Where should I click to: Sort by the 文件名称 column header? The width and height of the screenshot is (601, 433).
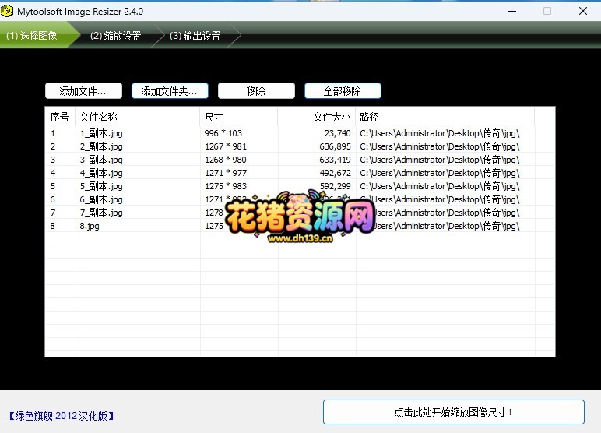pos(138,117)
